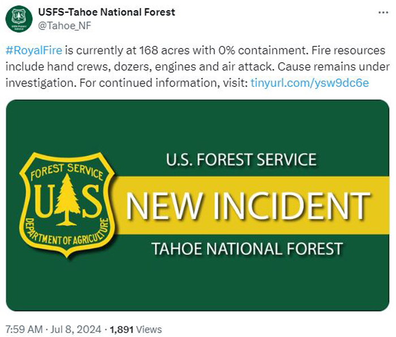The width and height of the screenshot is (396, 337).
Task: View the 1,891 Views count
Action: (x=136, y=330)
